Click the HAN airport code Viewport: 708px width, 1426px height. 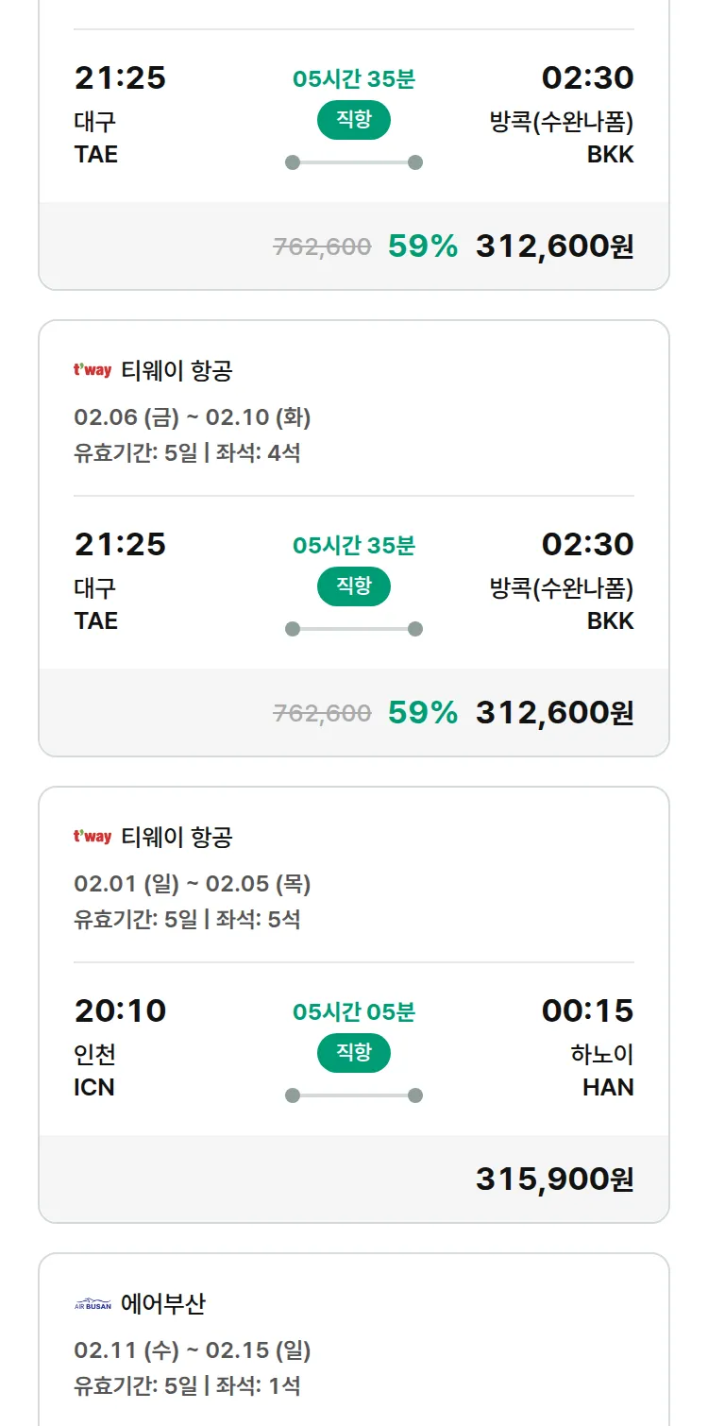[608, 1087]
